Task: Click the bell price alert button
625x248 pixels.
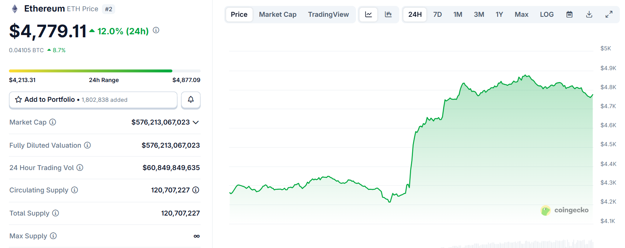Action: (191, 100)
